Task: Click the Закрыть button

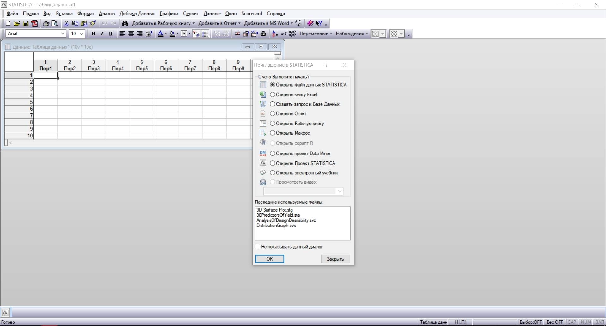Action: coord(335,259)
